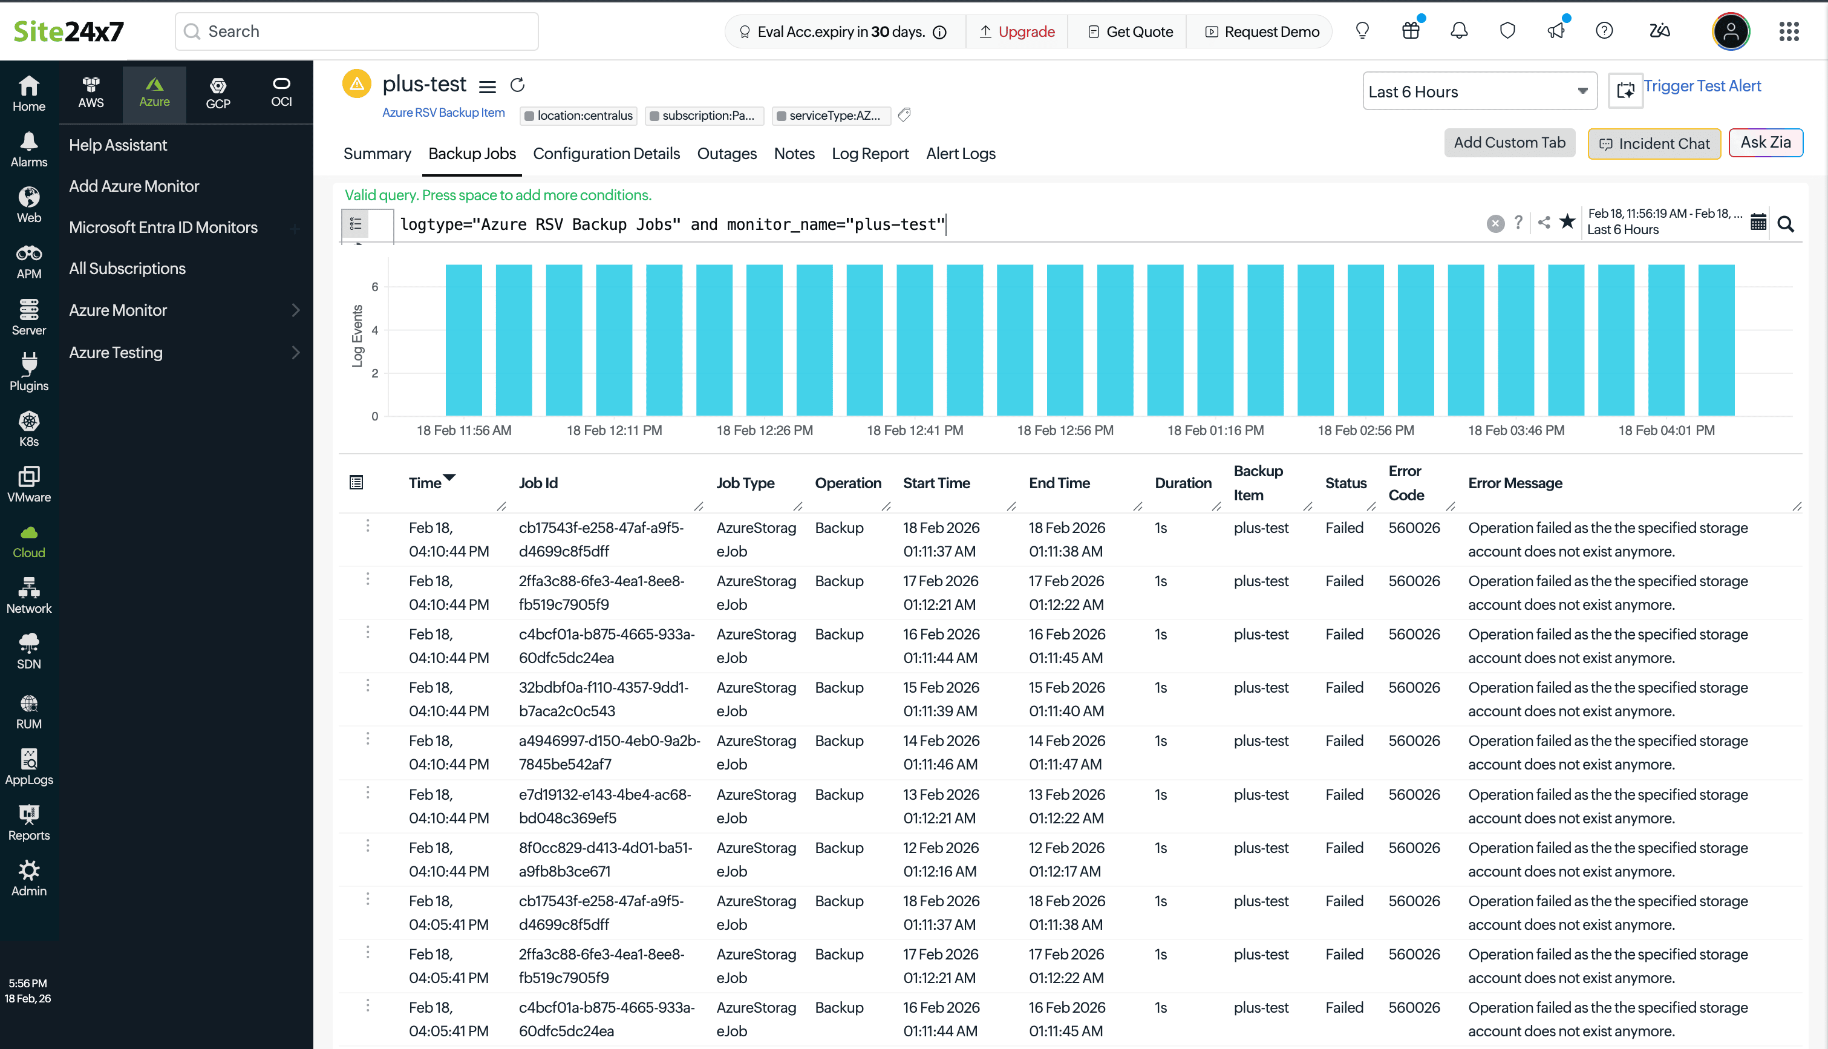The height and width of the screenshot is (1049, 1828).
Task: Click the Azure RSV Backup Item link
Action: click(x=443, y=113)
